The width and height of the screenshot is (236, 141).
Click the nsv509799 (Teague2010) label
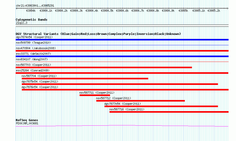pyautogui.click(x=33, y=43)
